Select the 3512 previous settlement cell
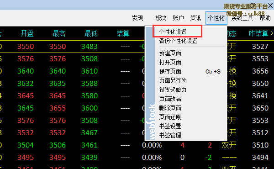The width and height of the screenshot is (274, 169). (x=260, y=133)
